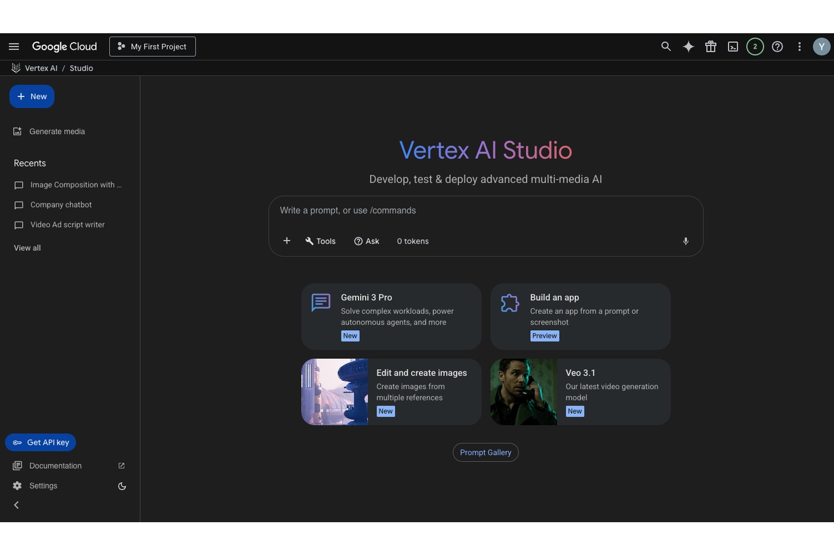The image size is (834, 556).
Task: Open Generate media in sidebar
Action: pos(57,131)
